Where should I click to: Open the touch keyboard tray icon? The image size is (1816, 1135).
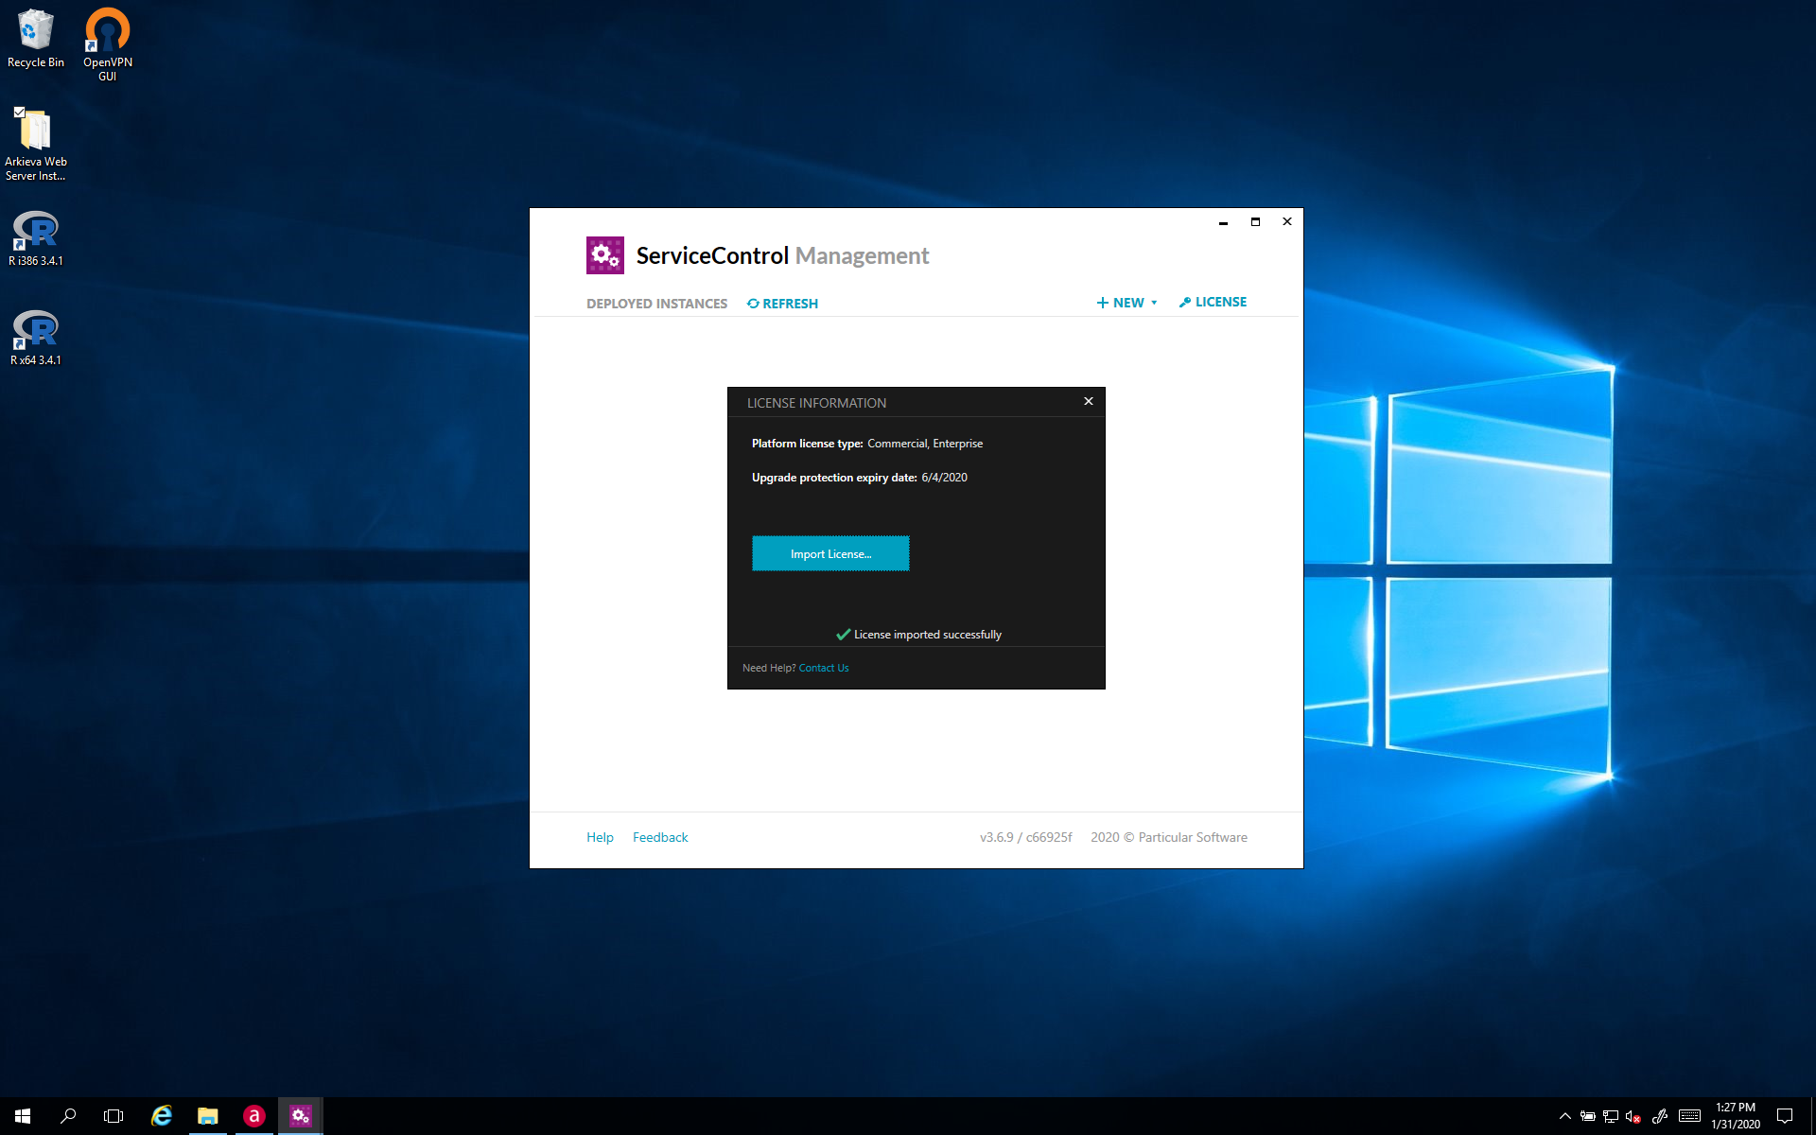1690,1116
